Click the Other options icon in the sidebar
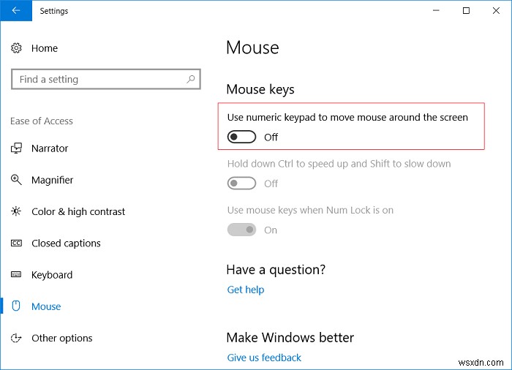 coord(16,338)
